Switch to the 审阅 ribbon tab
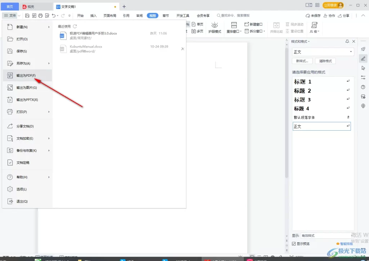 coord(139,15)
